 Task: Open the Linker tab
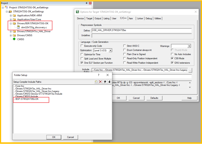pos(140,18)
